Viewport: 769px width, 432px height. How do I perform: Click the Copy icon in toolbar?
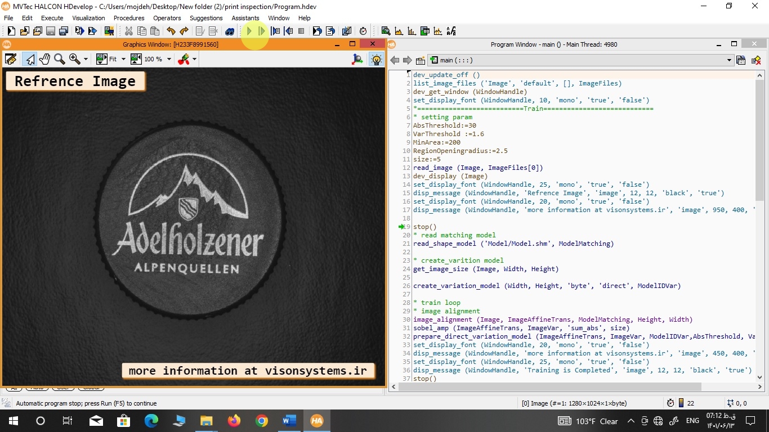[x=142, y=31]
